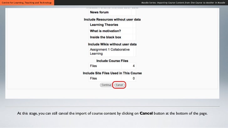Click the course files count value 4
228x128 pixels.
tap(133, 66)
